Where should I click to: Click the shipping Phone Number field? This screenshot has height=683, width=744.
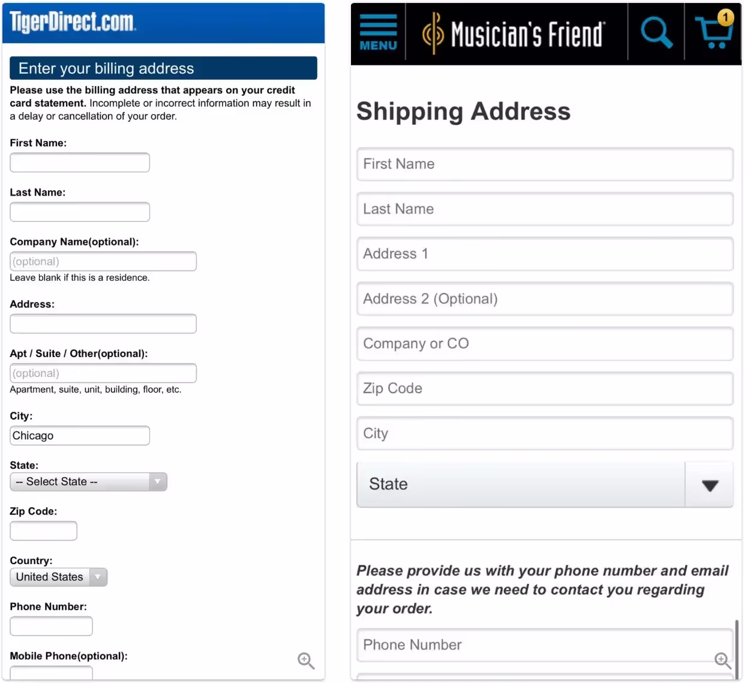544,645
